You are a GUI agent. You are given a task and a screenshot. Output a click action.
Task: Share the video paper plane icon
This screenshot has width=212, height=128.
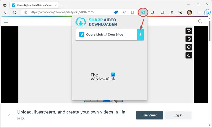(189, 55)
